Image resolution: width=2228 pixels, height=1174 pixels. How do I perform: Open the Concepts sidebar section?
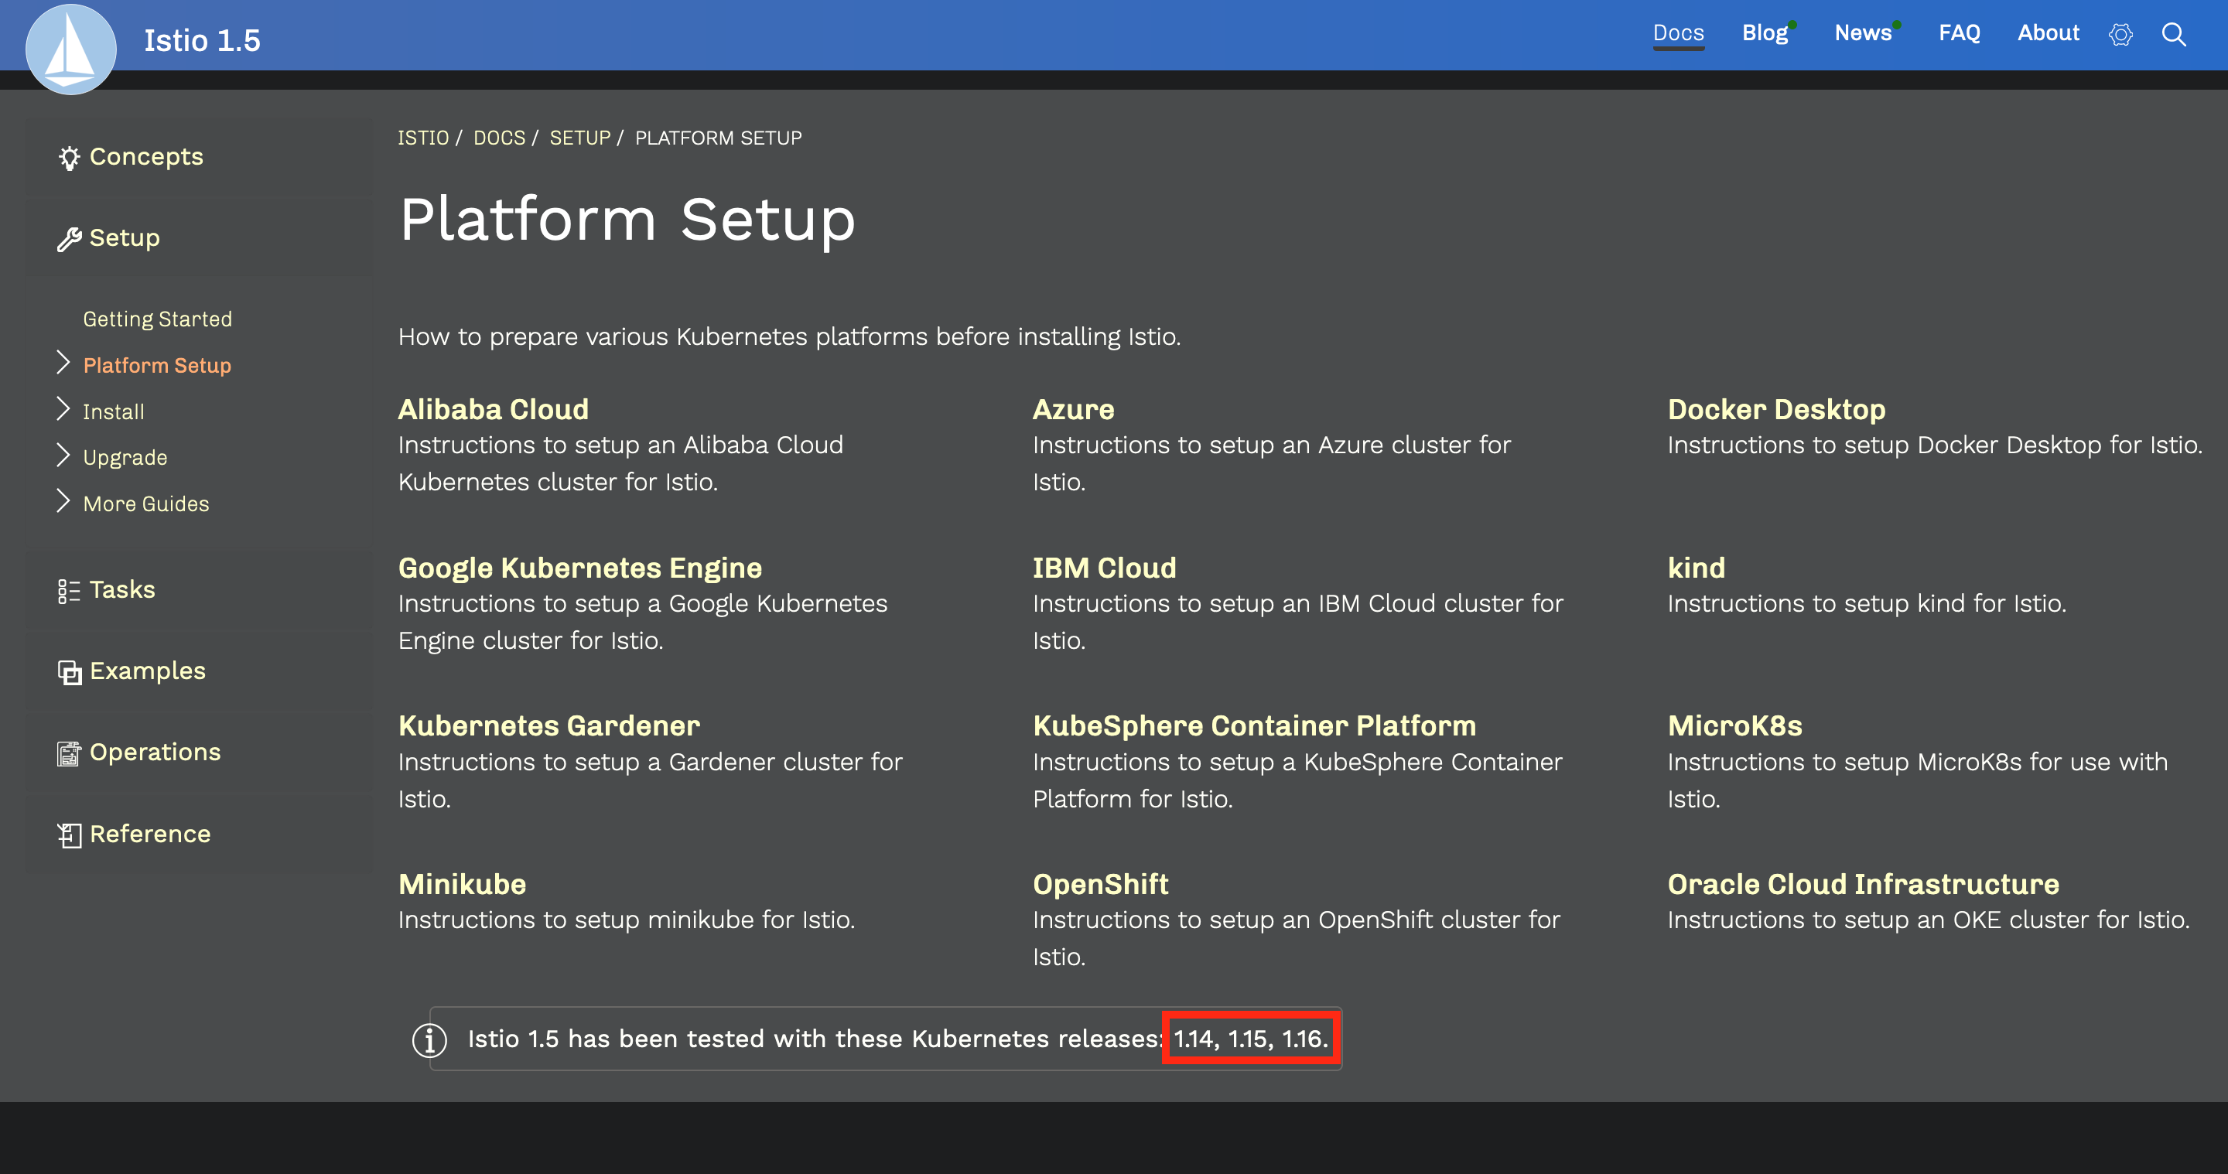click(146, 157)
